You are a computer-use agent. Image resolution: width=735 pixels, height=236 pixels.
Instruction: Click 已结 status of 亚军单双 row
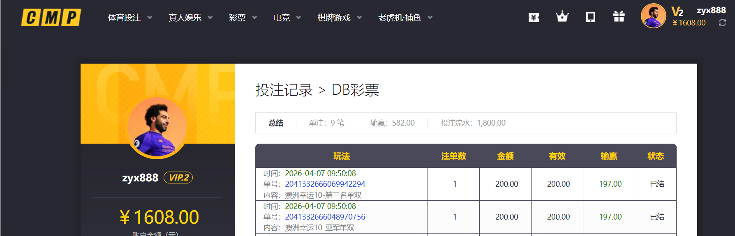pyautogui.click(x=657, y=217)
